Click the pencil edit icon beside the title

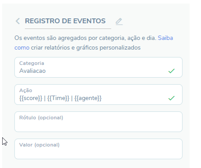(x=119, y=21)
